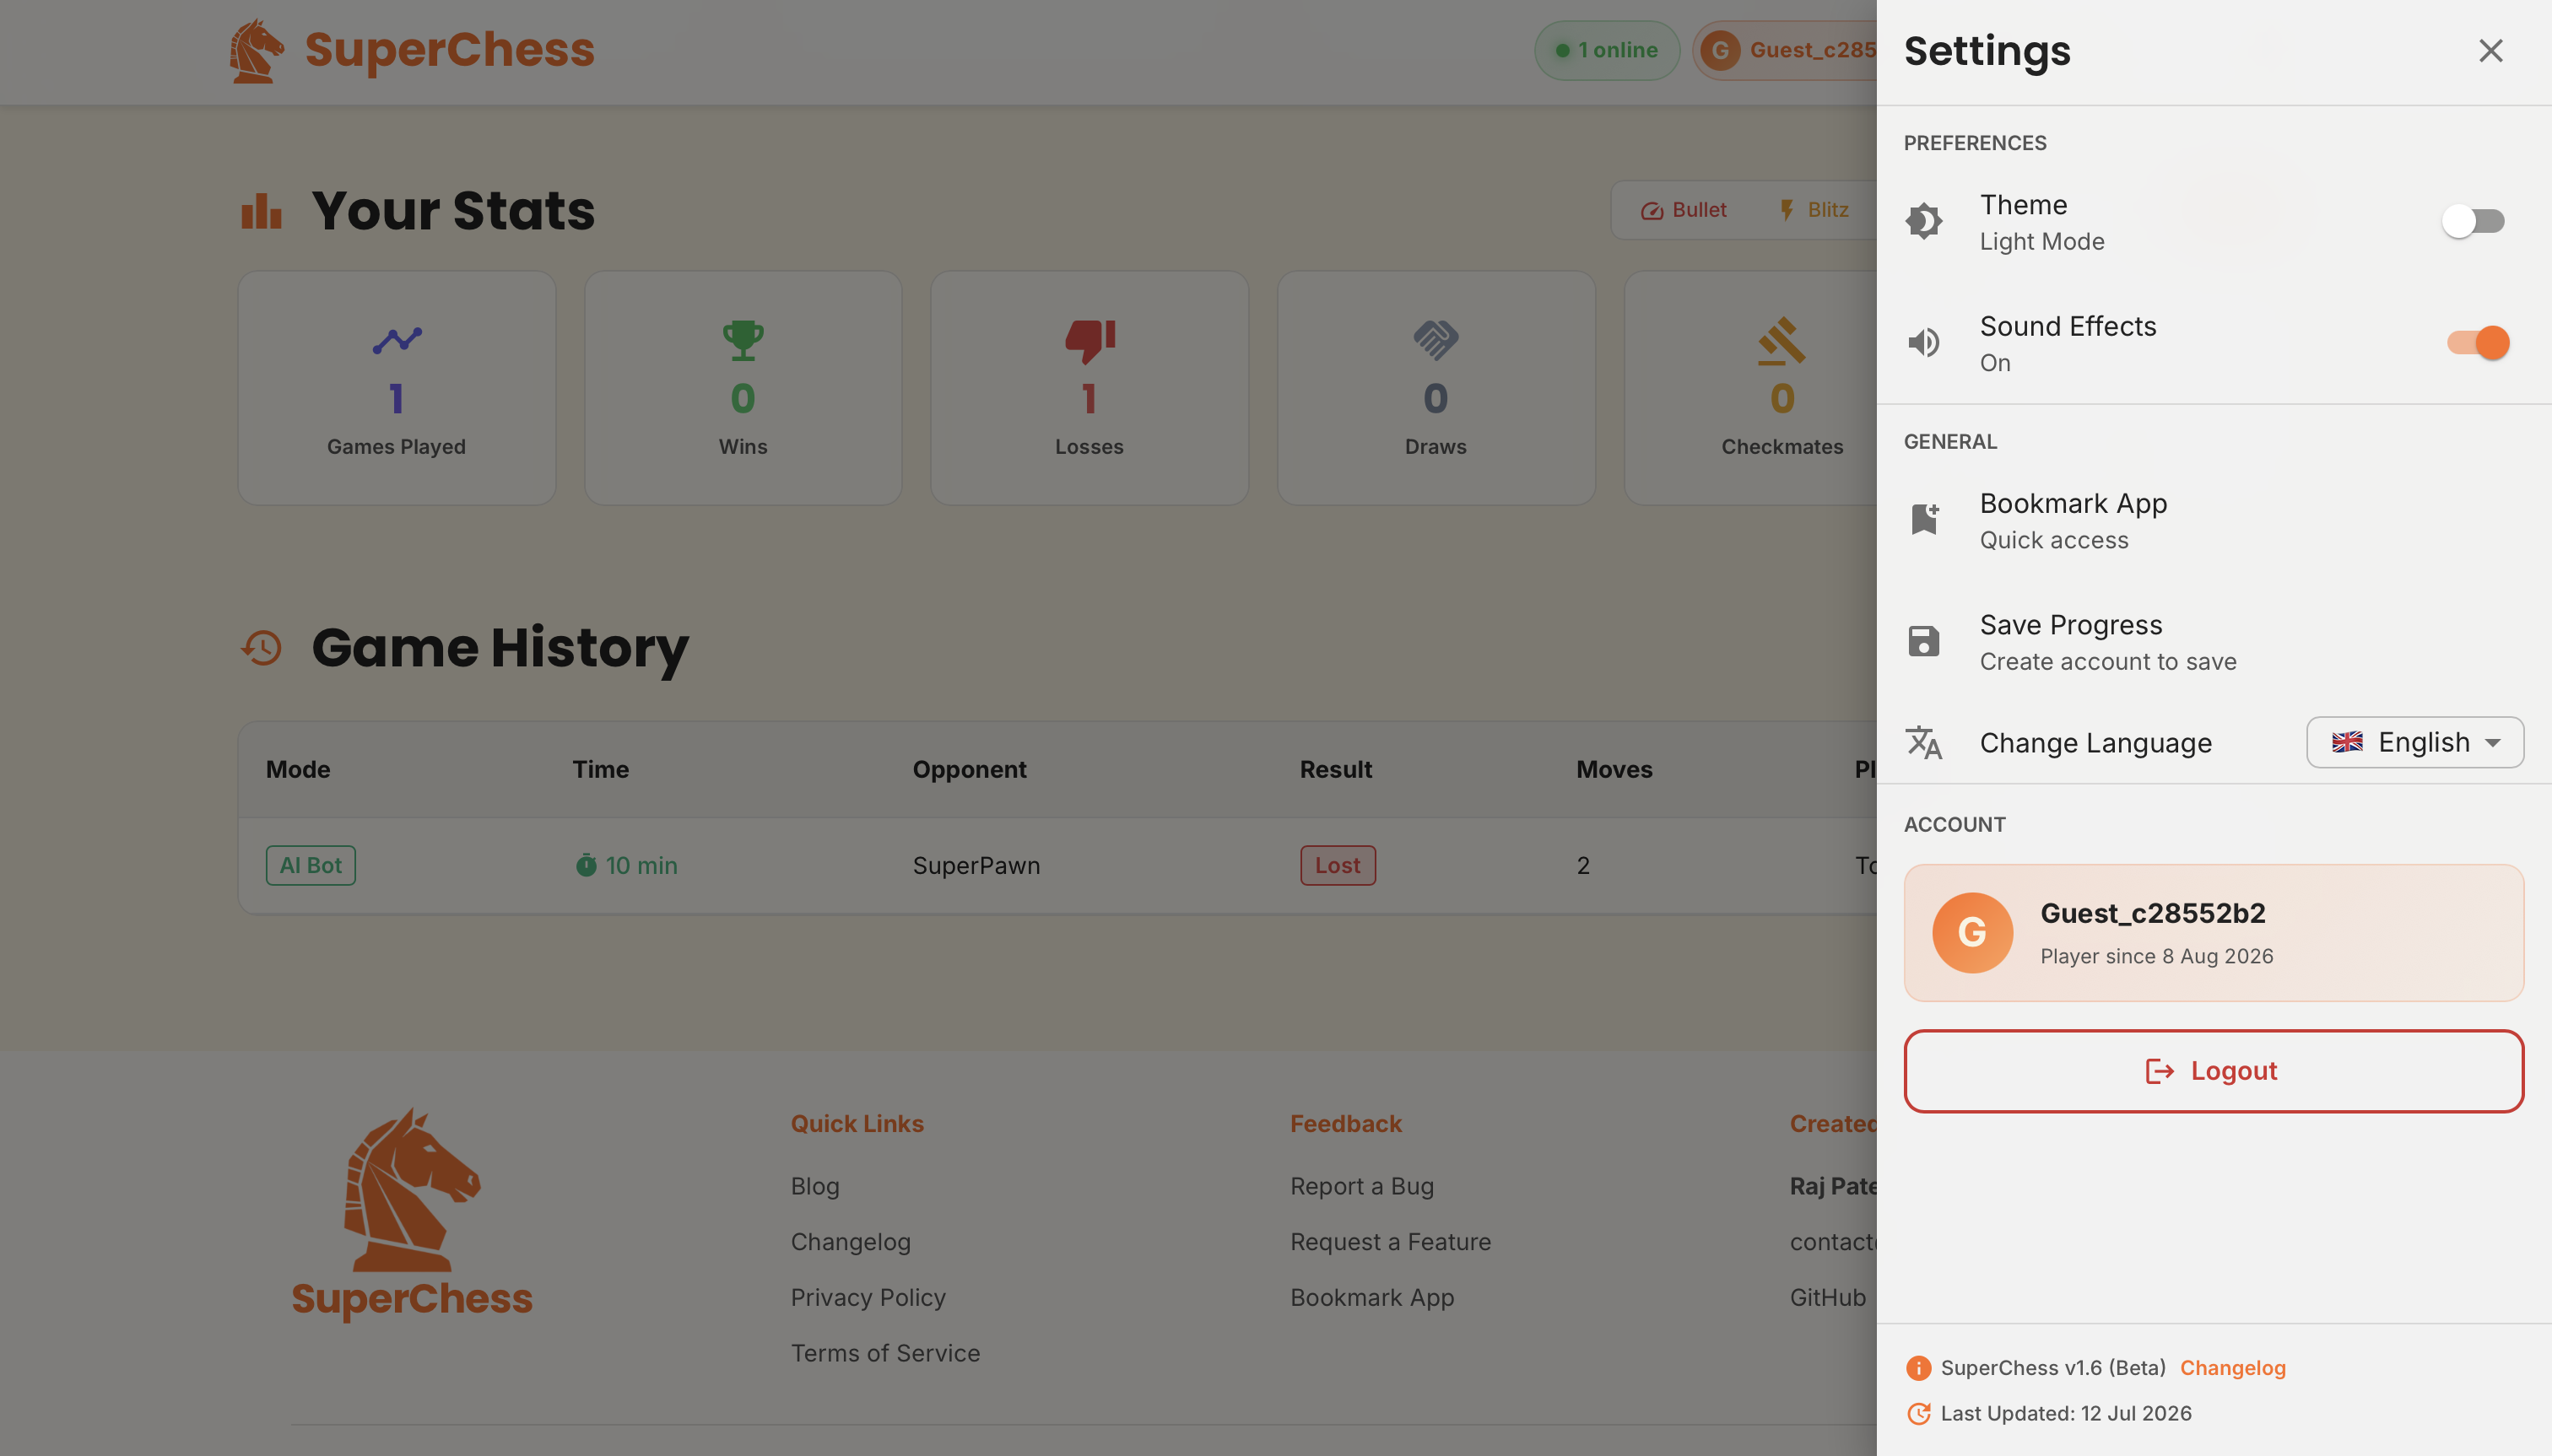Select Save Progress to create account

(2214, 642)
